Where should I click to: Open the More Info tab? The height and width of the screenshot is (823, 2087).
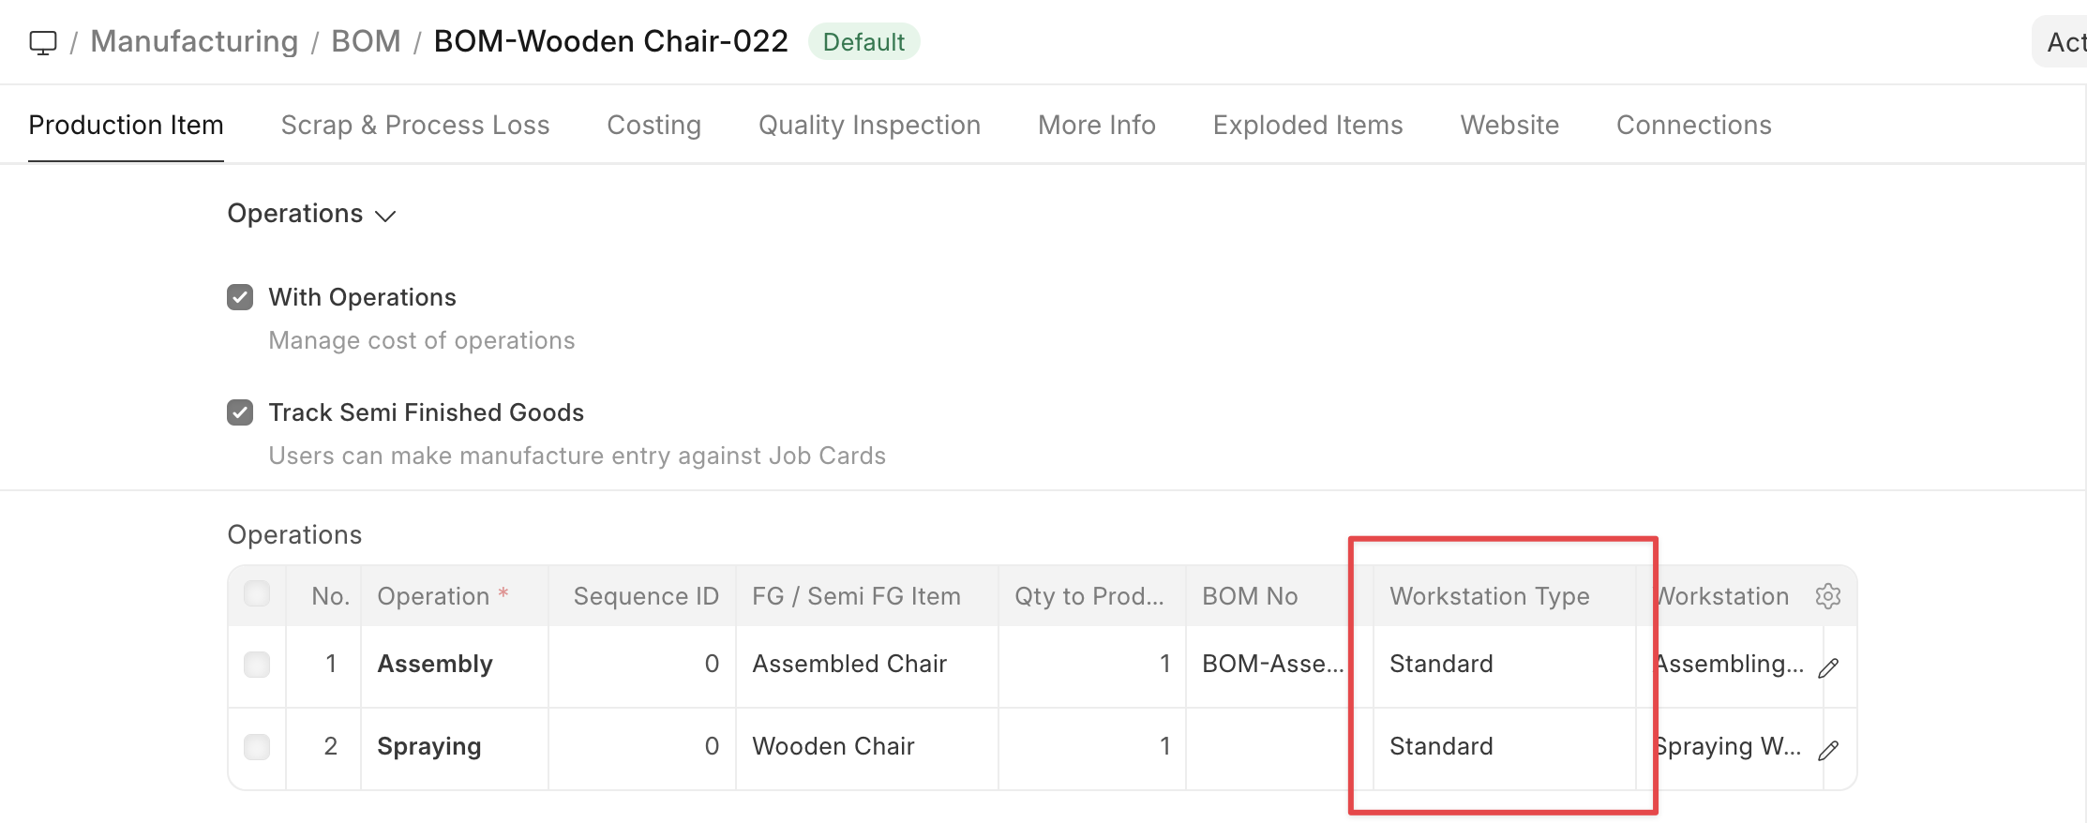point(1096,126)
